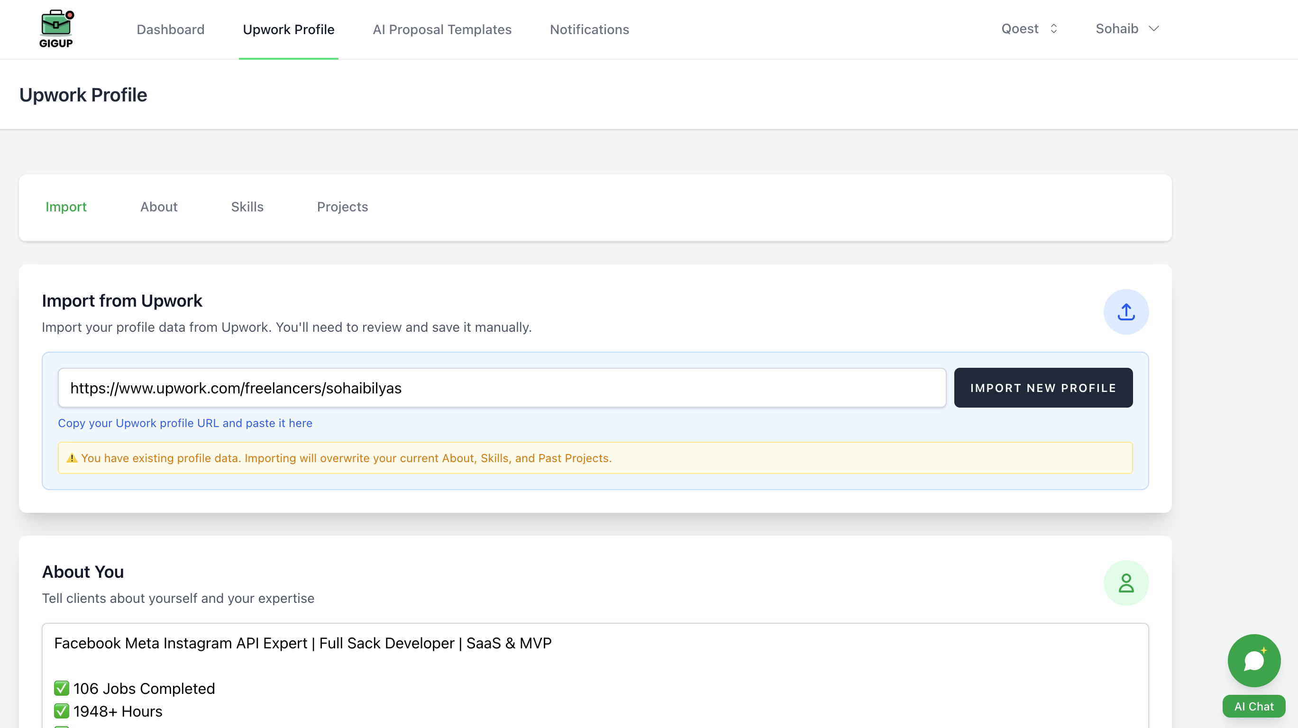Screen dimensions: 1298x728
Task: Go to Dashboard in navigation
Action: click(x=170, y=29)
